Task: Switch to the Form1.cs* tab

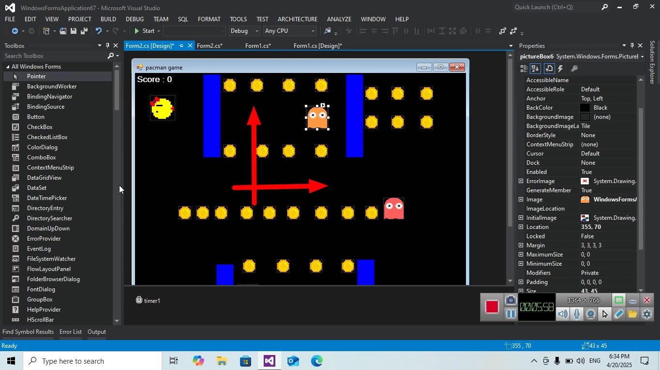Action: (258, 46)
